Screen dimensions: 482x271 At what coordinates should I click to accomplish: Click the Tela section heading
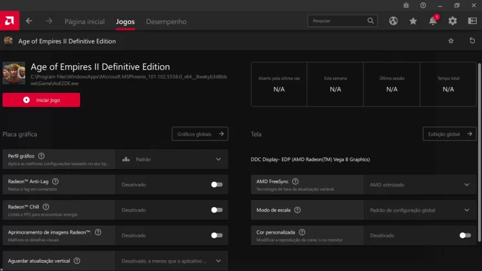[x=256, y=134]
